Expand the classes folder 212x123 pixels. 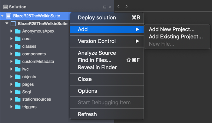12,46
